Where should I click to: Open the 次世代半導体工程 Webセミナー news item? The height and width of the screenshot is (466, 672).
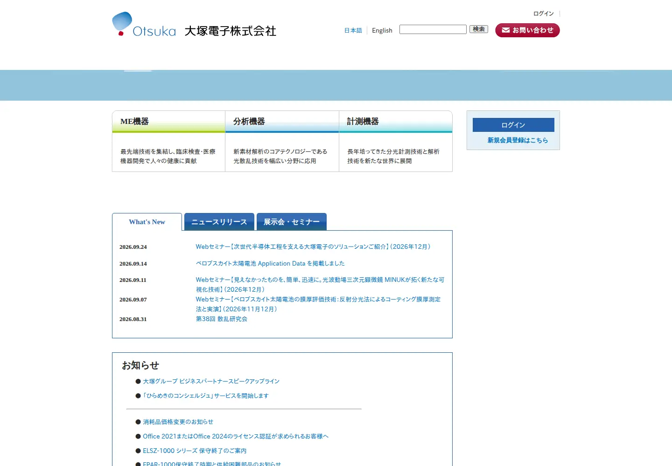[313, 247]
